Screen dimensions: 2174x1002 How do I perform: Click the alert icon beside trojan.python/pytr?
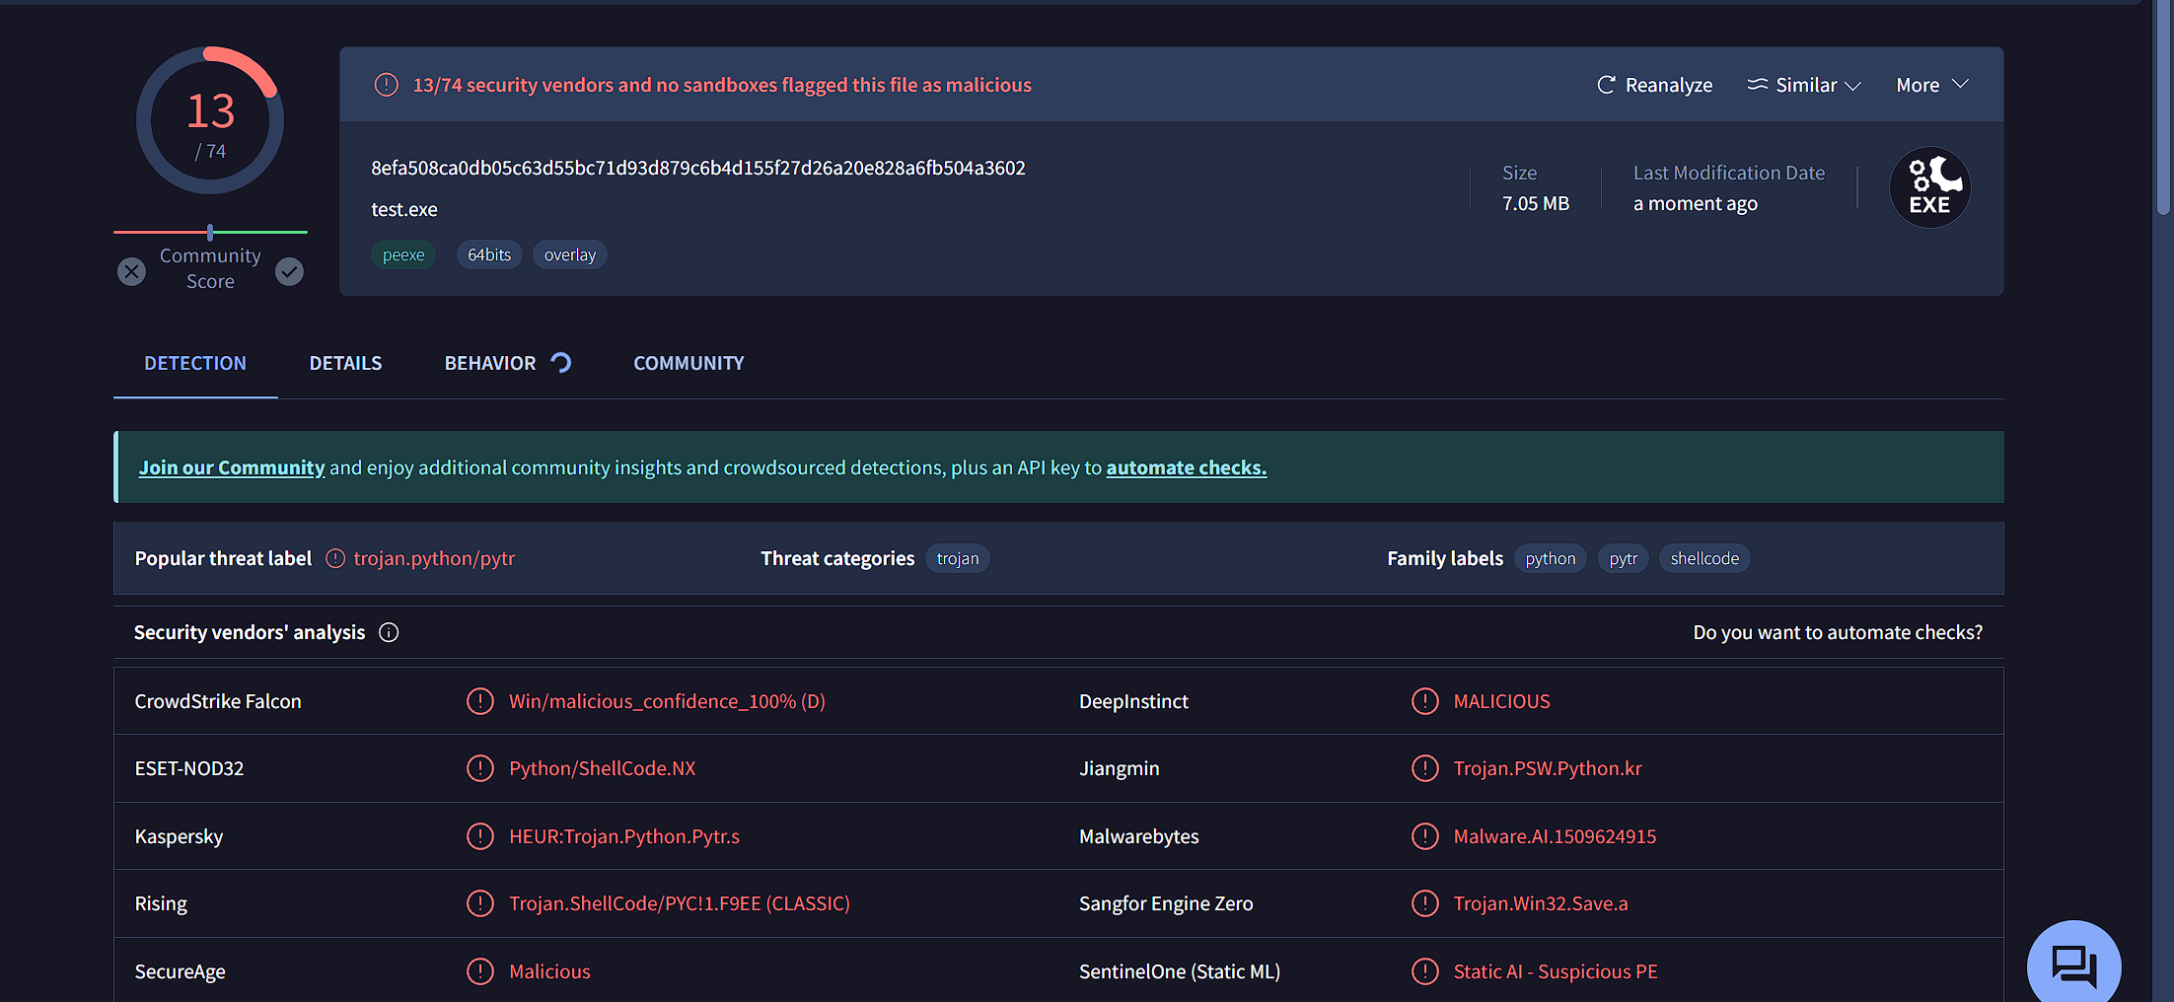[335, 558]
